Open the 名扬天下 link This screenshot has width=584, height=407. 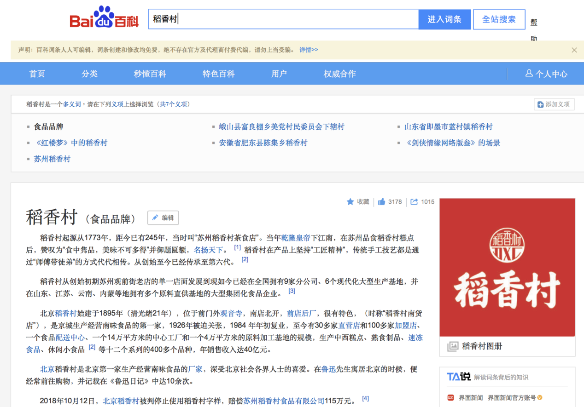(x=208, y=250)
